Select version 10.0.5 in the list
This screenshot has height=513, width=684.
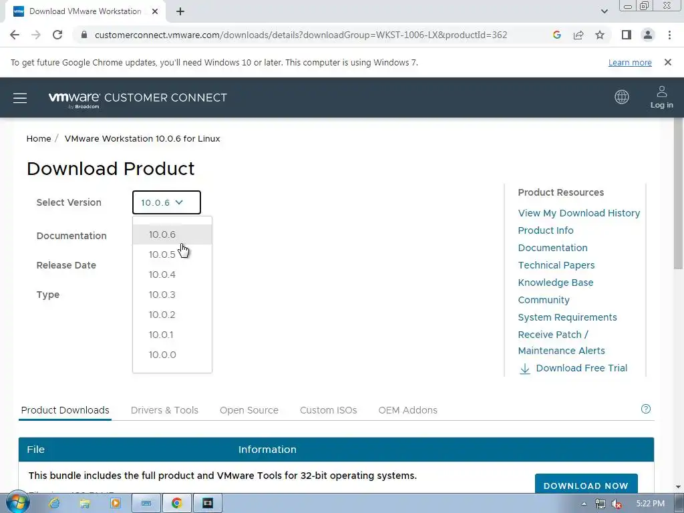172,254
